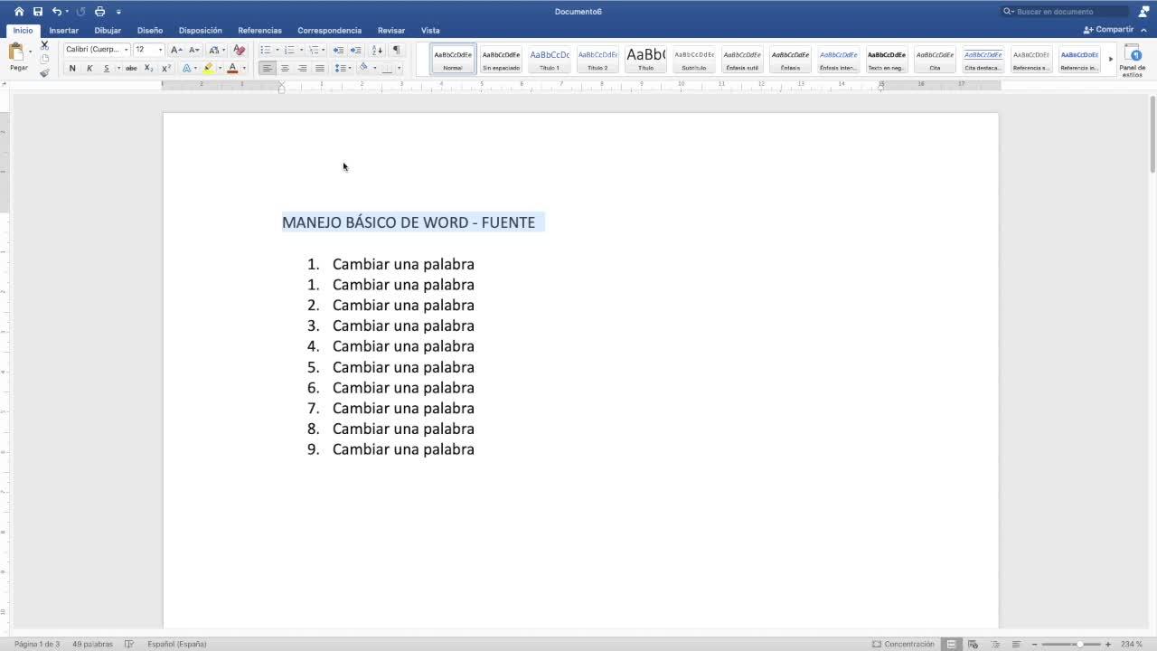1157x651 pixels.
Task: Open the borders dropdown arrow
Action: tap(399, 69)
